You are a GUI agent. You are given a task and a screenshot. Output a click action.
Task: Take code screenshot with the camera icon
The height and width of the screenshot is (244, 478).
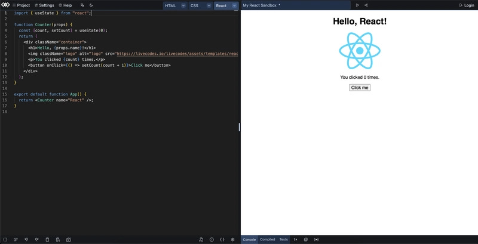coord(68,240)
